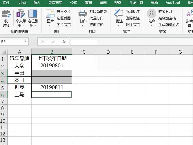The height and width of the screenshot is (145, 193).
Task: Select cell with value 20190801
Action: pos(52,66)
